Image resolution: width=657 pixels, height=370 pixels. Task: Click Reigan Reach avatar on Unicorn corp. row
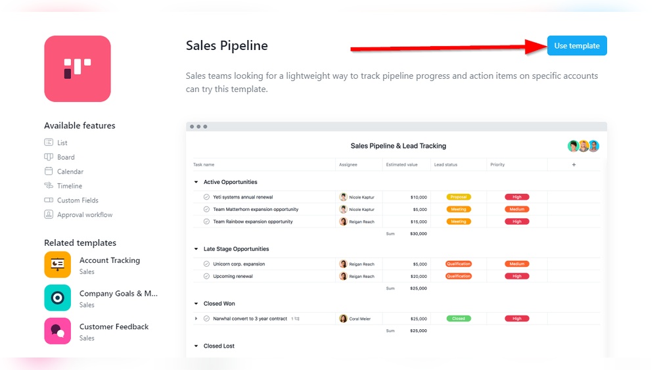coord(343,264)
